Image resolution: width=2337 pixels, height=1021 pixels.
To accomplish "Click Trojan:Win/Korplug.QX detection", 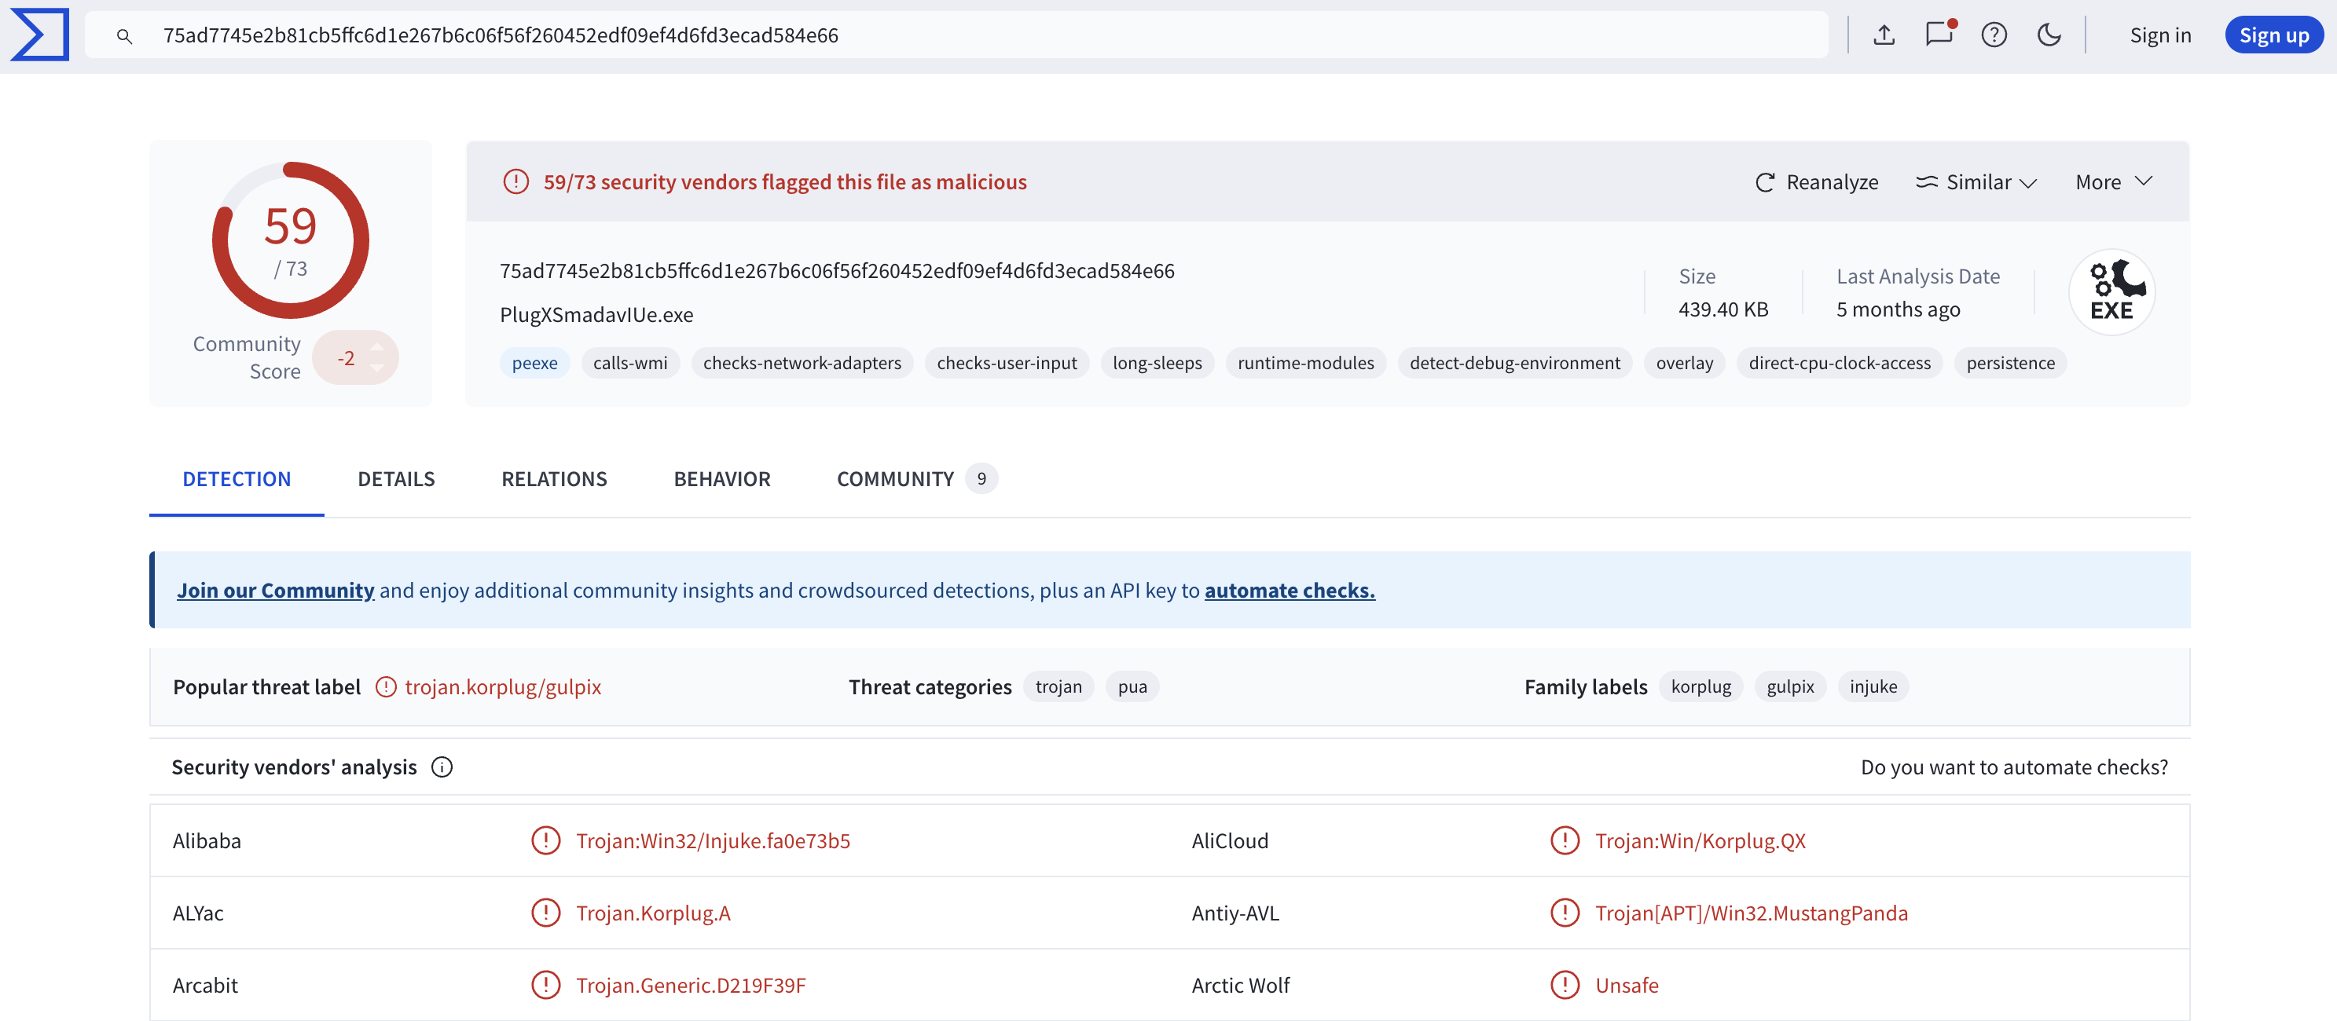I will pyautogui.click(x=1700, y=840).
